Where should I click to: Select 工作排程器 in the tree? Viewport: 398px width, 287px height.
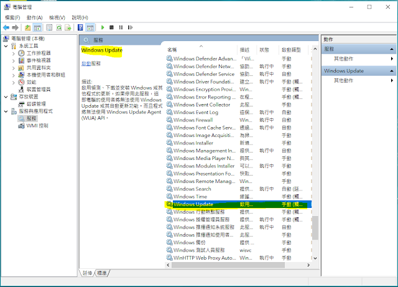click(39, 53)
